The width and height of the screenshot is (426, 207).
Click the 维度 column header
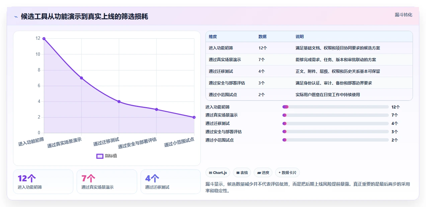213,37
